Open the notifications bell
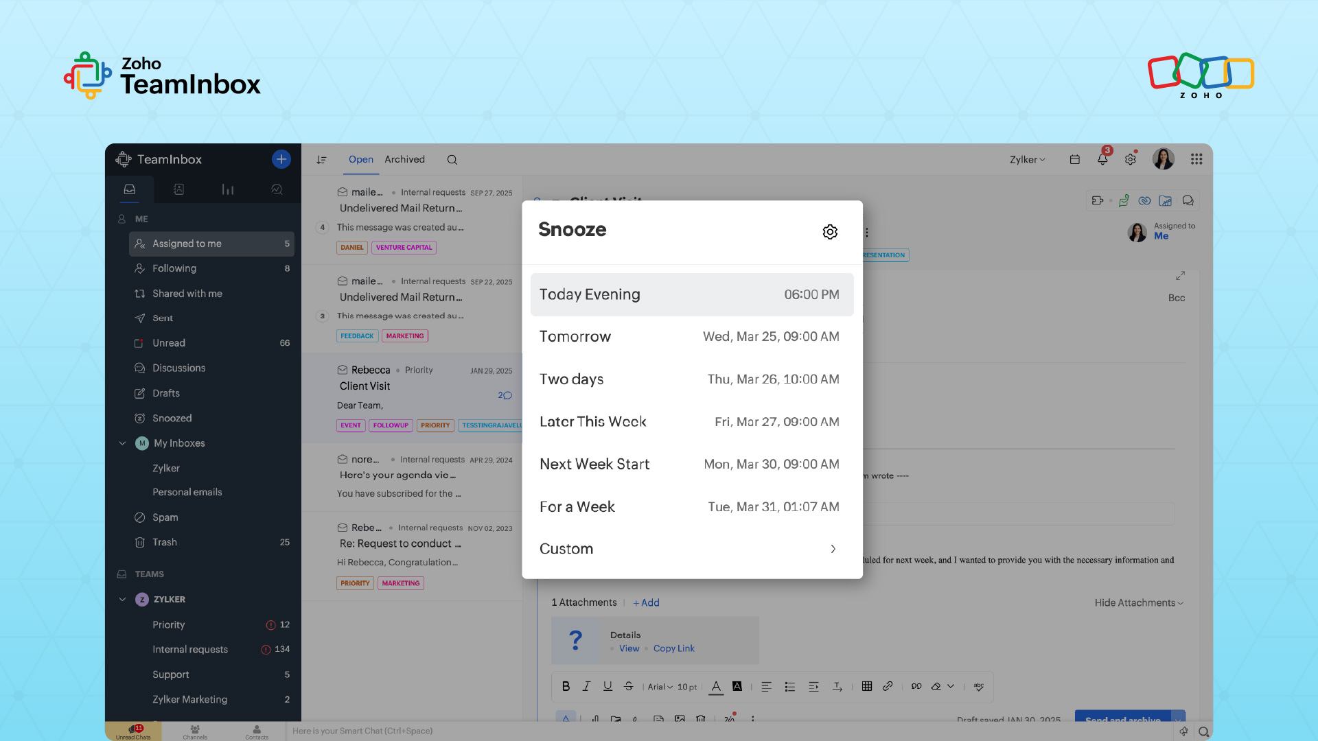The width and height of the screenshot is (1318, 741). [x=1102, y=159]
